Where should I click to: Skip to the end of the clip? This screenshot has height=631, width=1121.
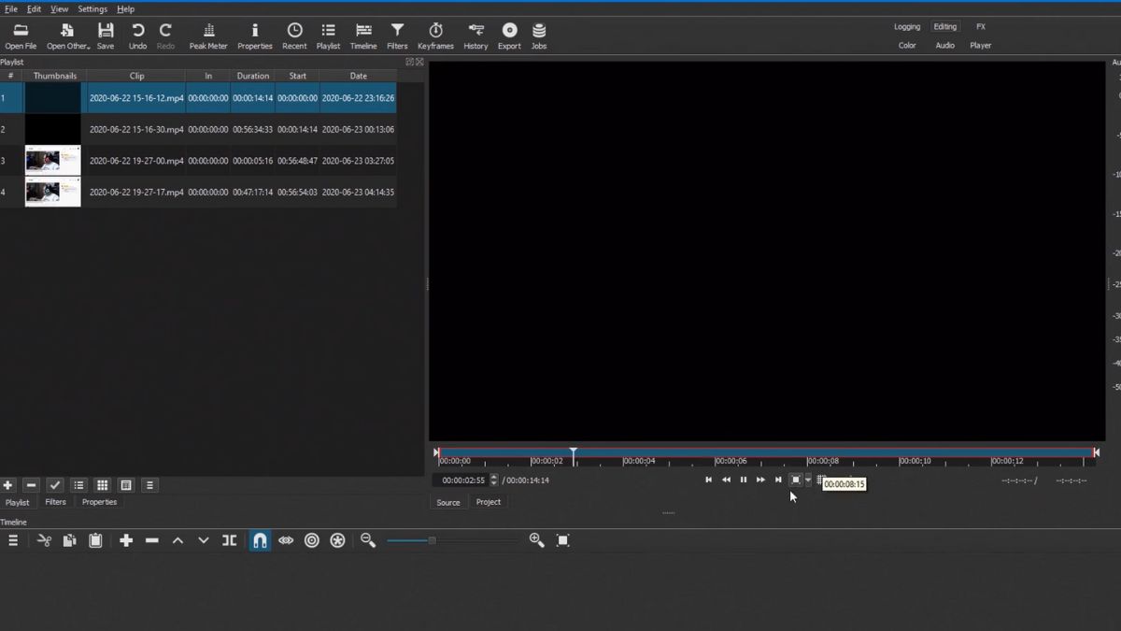click(x=778, y=480)
